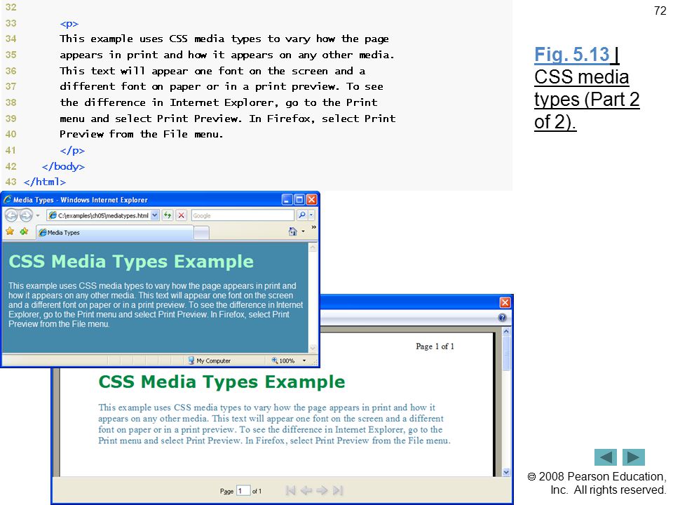This screenshot has width=673, height=505.
Task: Click the previous slide arrow button
Action: click(x=606, y=457)
